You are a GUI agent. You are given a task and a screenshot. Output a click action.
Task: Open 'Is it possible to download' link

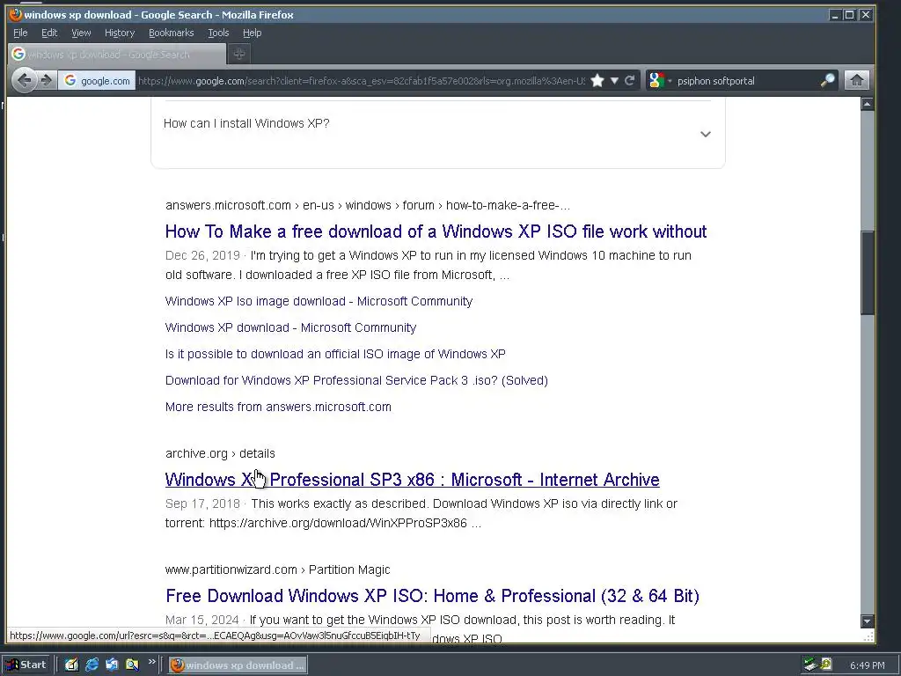[x=335, y=354]
